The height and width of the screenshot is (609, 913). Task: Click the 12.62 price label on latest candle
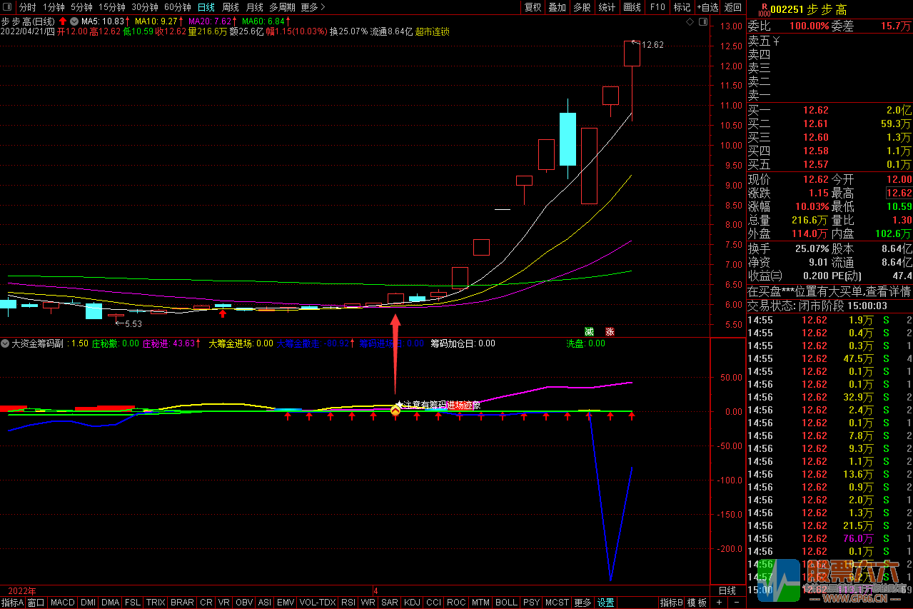click(652, 44)
